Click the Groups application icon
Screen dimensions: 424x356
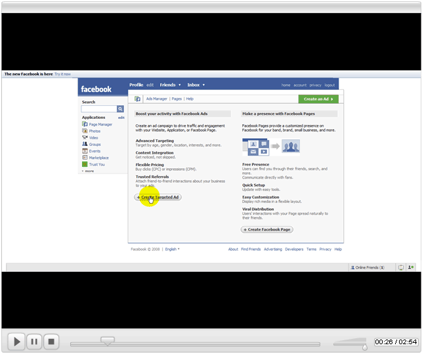pyautogui.click(x=85, y=145)
